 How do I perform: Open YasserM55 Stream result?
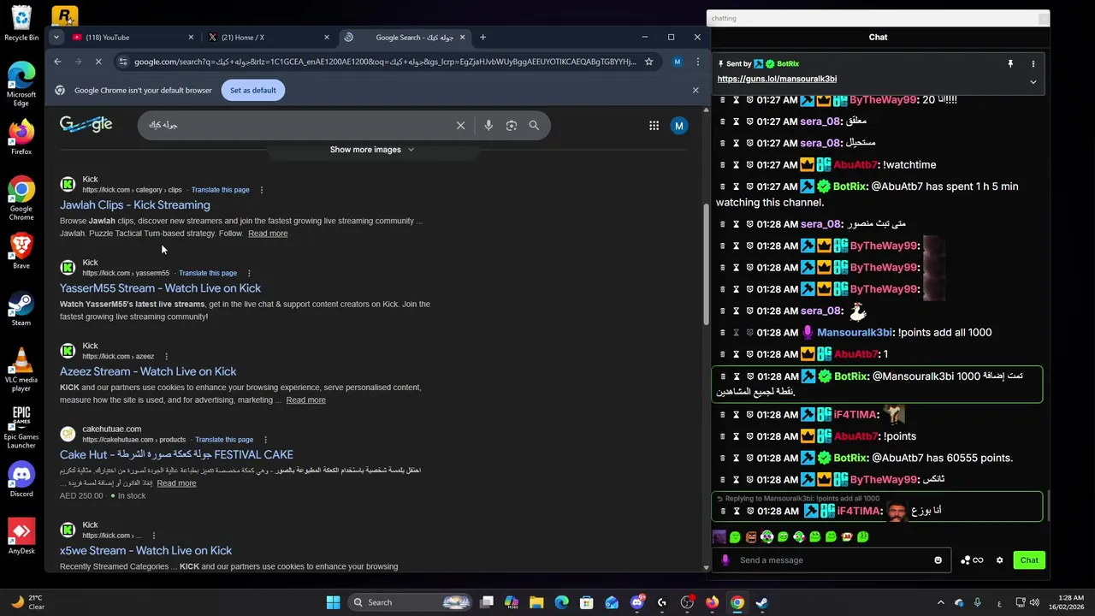[160, 288]
